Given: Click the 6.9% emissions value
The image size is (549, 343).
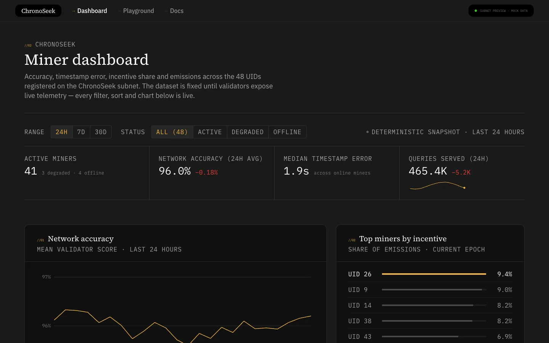Looking at the screenshot, I should [x=505, y=337].
